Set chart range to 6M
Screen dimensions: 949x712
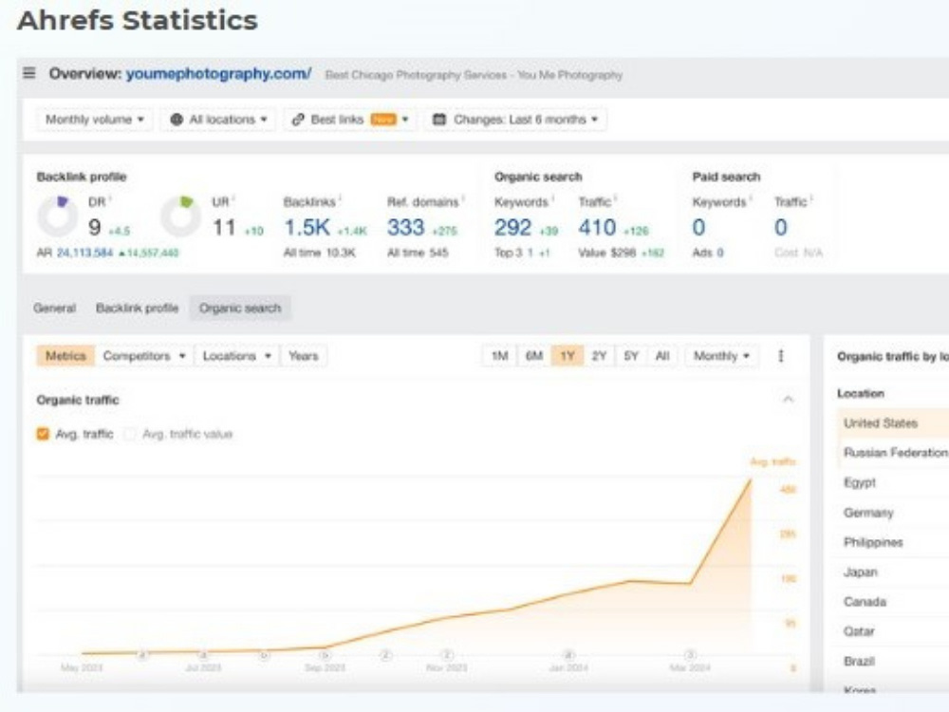[x=533, y=356]
